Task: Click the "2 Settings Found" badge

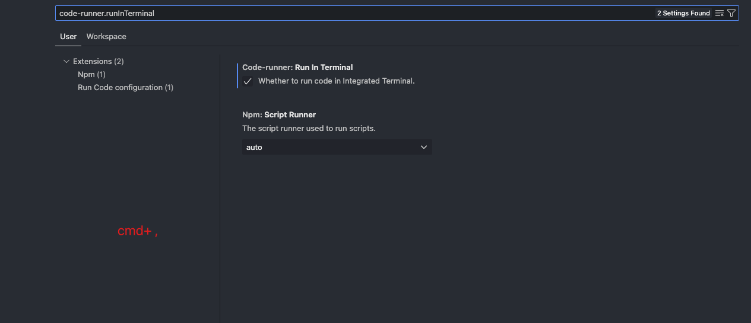Action: click(683, 13)
